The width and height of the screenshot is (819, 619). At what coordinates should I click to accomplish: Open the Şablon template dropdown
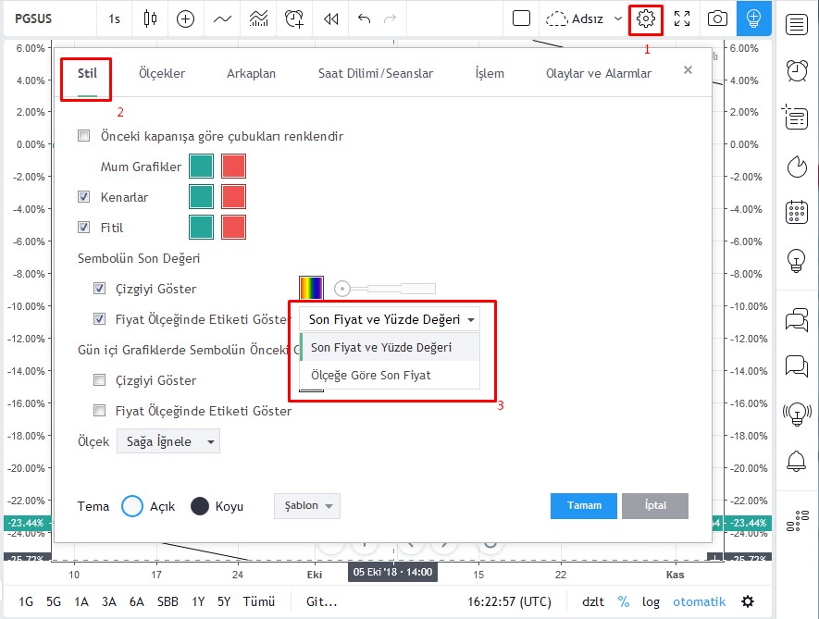pos(307,505)
